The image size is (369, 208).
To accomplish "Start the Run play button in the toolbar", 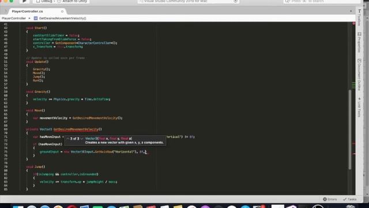I will tap(24, 1).
